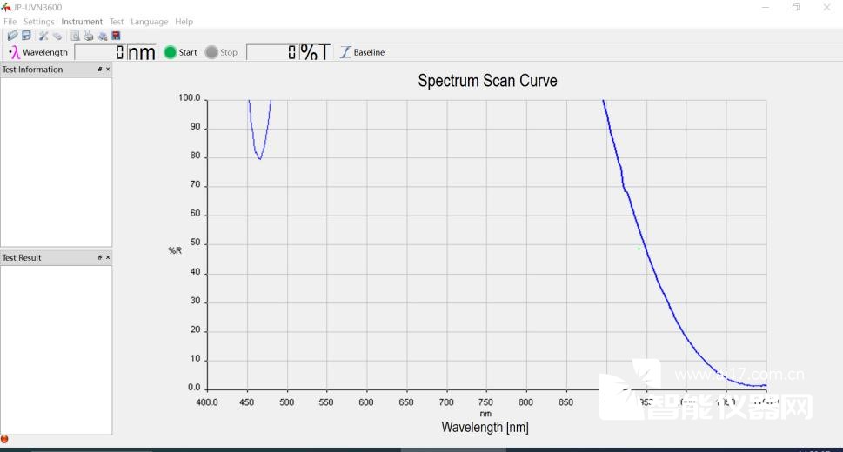Viewport: 843px width, 452px height.
Task: Click the green Start circle icon
Action: (170, 52)
